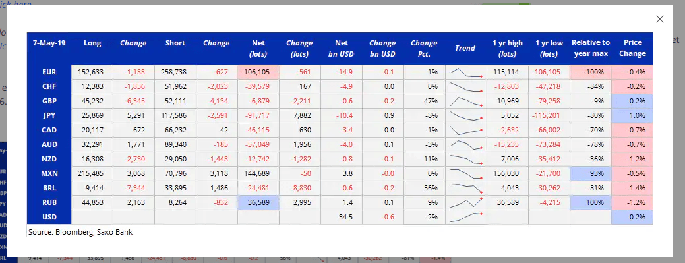This screenshot has width=685, height=263.
Task: Click GBP change percent 47%
Action: click(x=431, y=101)
